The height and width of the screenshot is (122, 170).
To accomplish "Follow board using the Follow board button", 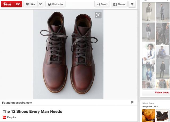I will pyautogui.click(x=156, y=93).
